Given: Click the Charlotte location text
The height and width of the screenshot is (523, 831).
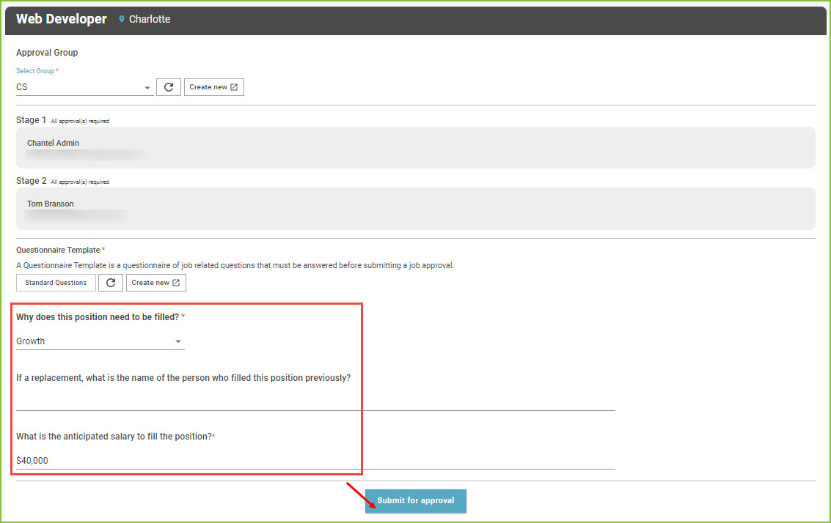Looking at the screenshot, I should (x=150, y=20).
